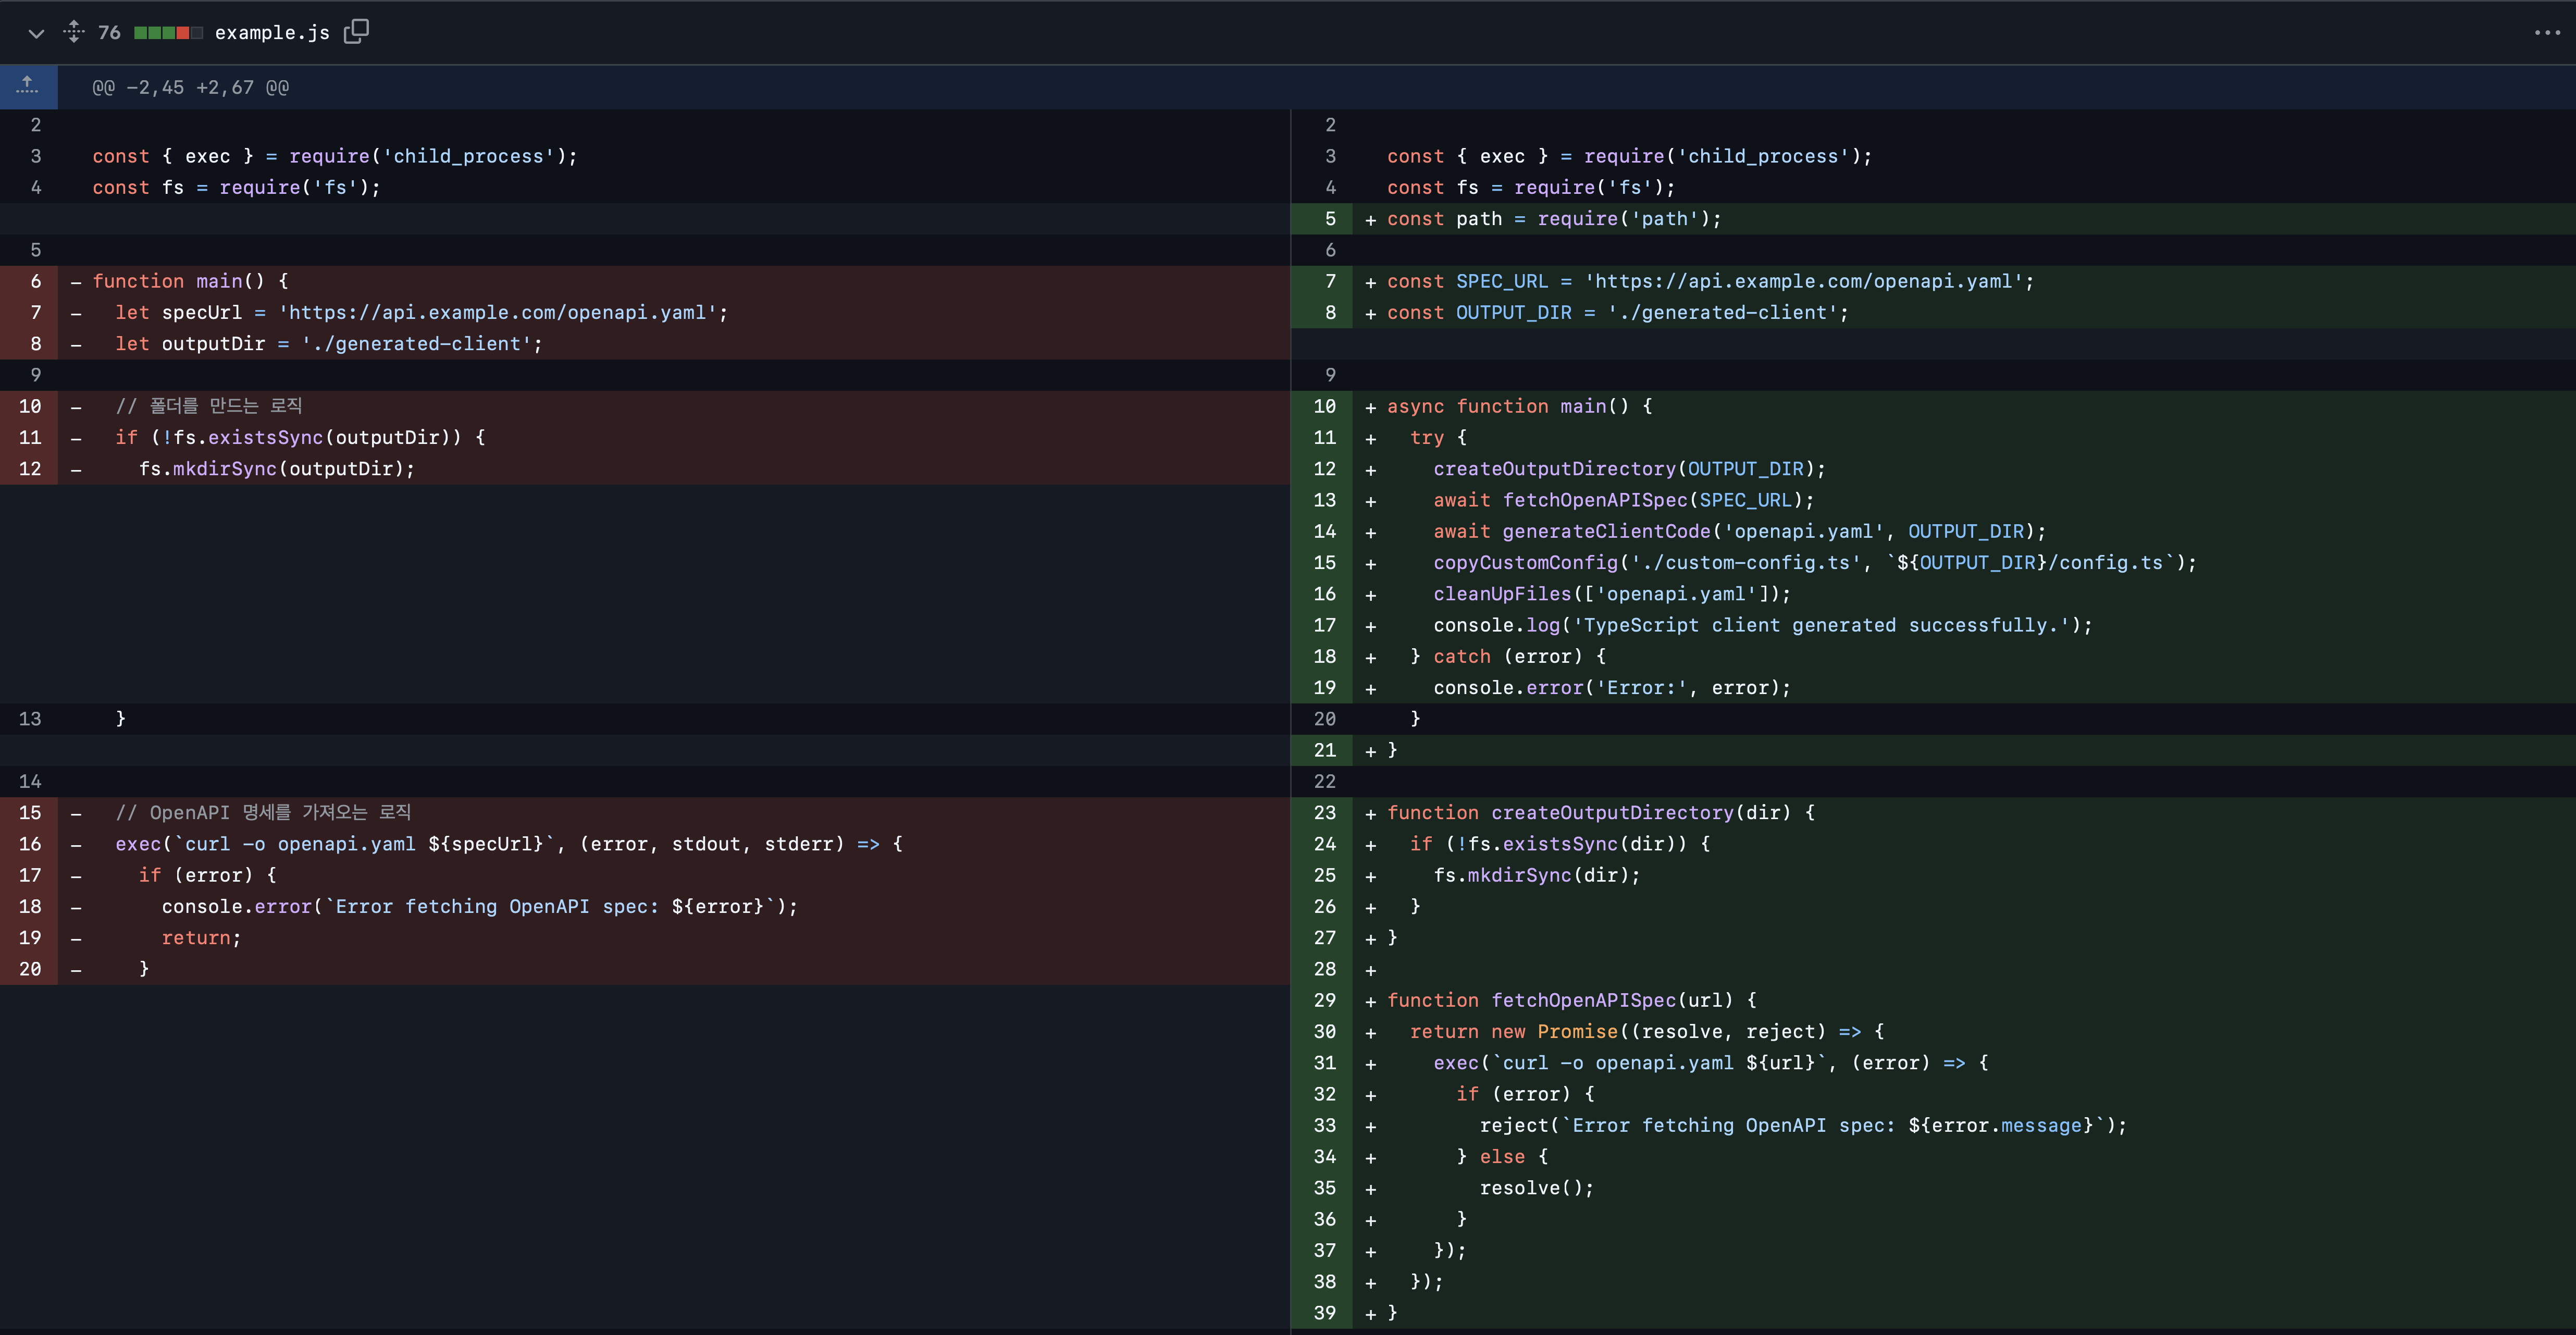Click right line number 39
The width and height of the screenshot is (2576, 1335).
point(1324,1313)
